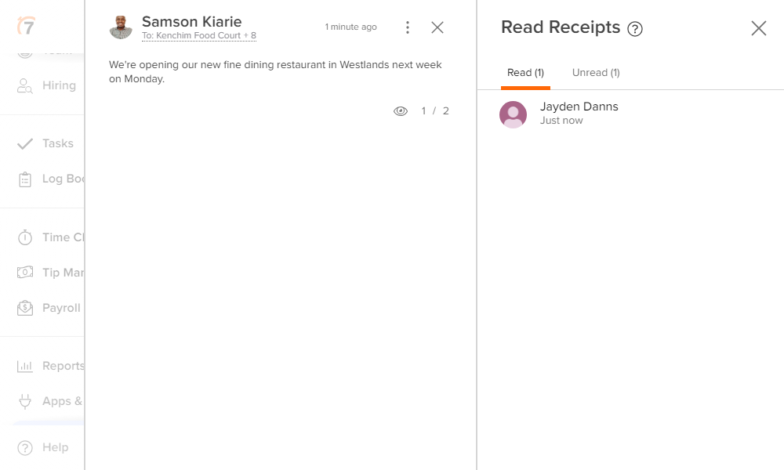Close the Samson Kiarie message panel

point(437,27)
